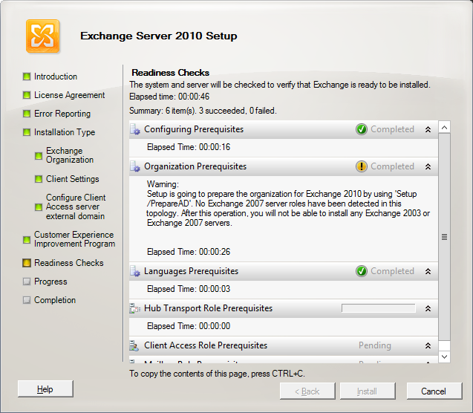Click Customer Experience Improvement Program label
473x413 pixels.
tap(74, 239)
